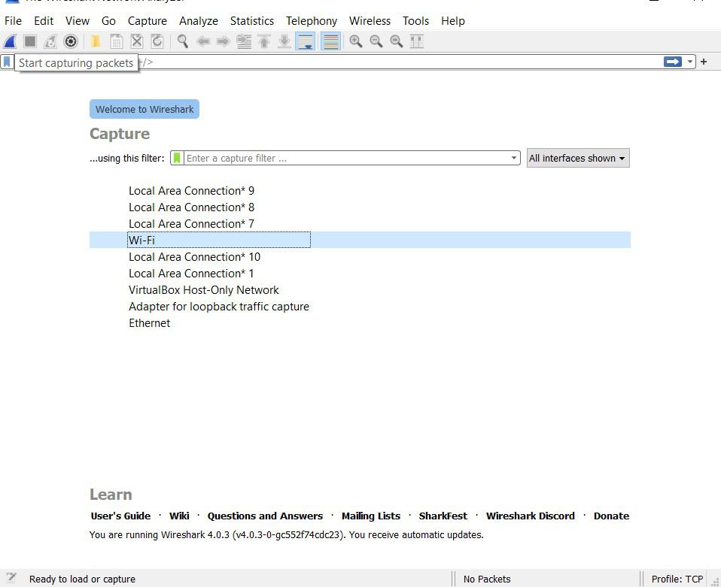Open the Questions and Answers link
721x587 pixels.
pos(266,516)
